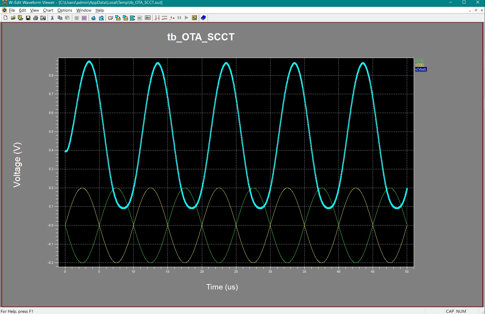Print the chart using the printer icon
This screenshot has width=485, height=314.
pos(36,18)
